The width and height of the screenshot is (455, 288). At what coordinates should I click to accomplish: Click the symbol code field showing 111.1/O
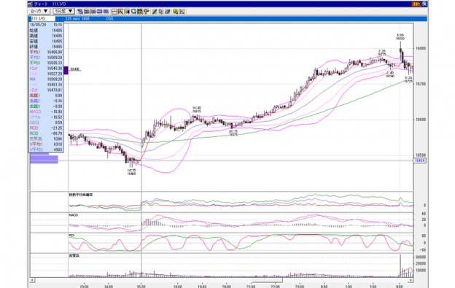coord(42,18)
